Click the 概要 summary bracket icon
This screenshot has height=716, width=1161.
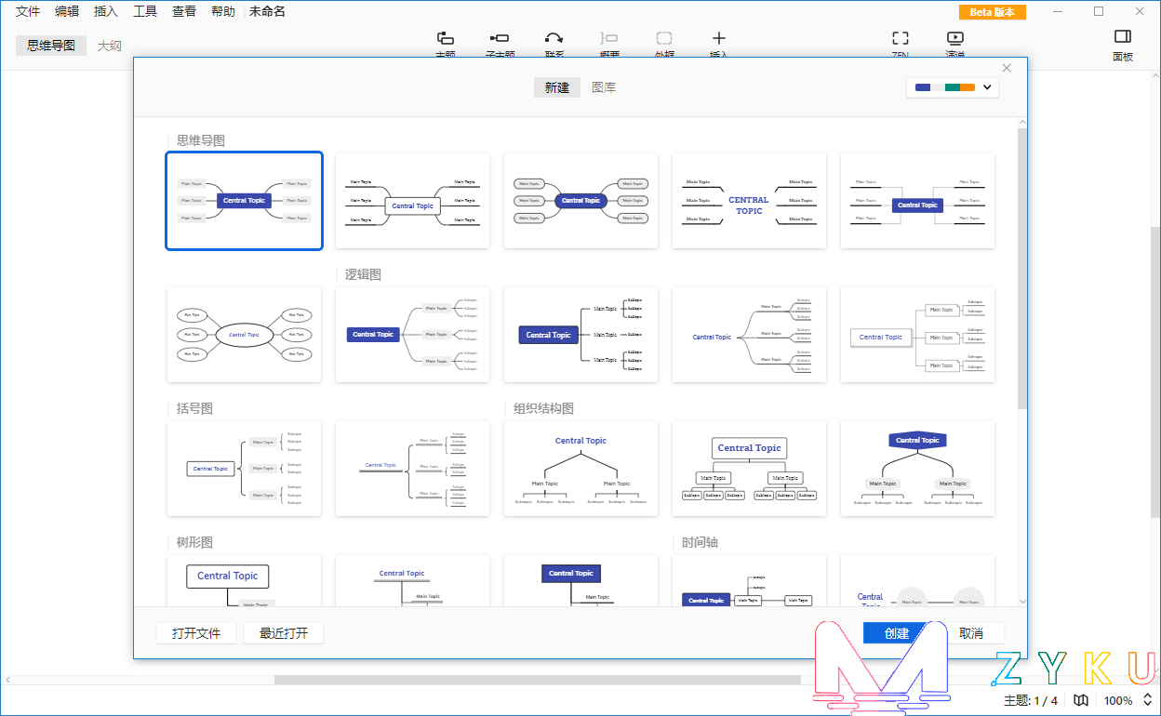609,38
